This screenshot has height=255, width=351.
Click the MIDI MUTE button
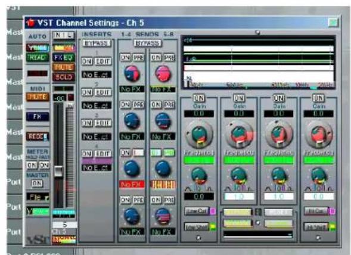[x=38, y=97]
